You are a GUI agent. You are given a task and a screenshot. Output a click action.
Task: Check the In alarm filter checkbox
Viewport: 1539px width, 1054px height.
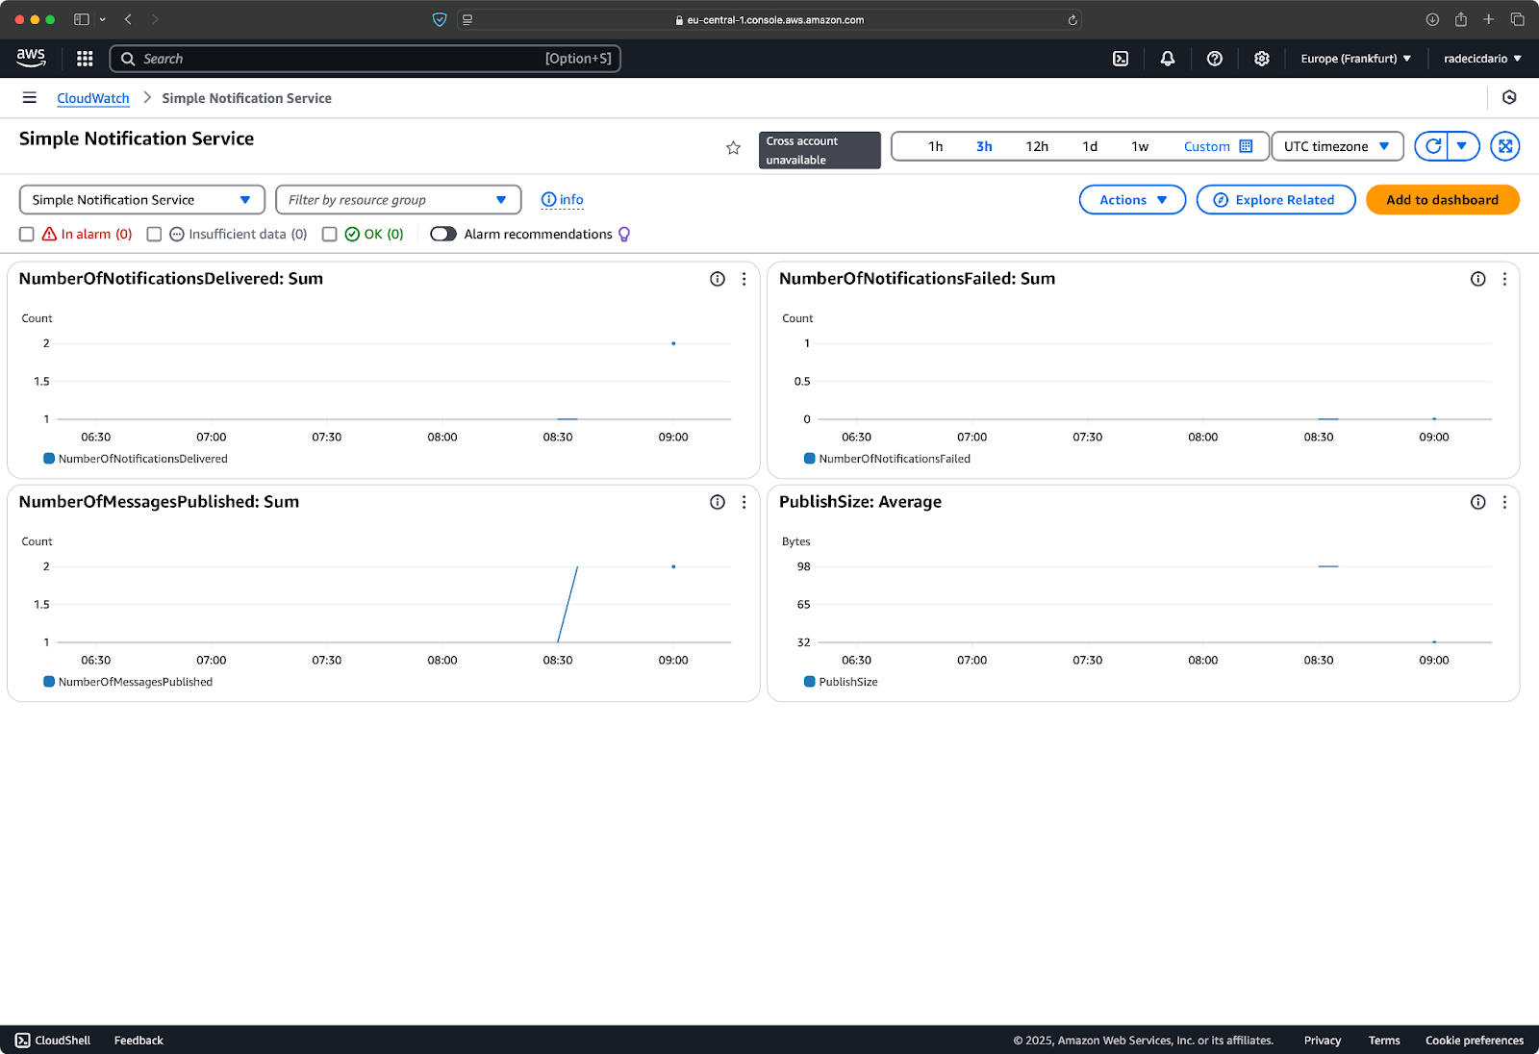(x=27, y=234)
